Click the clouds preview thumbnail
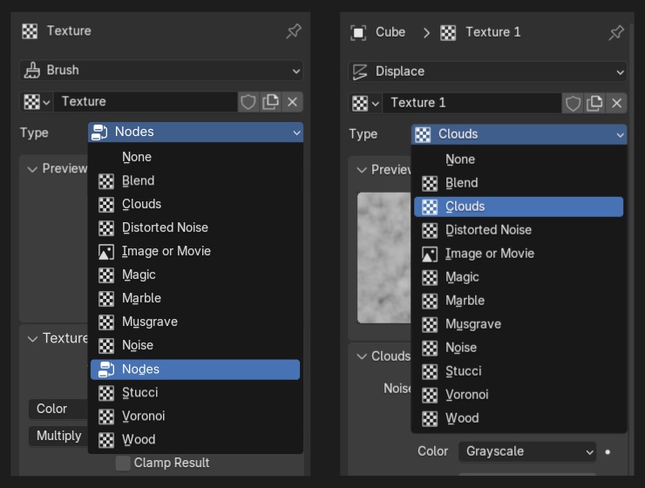This screenshot has width=645, height=488. point(384,258)
